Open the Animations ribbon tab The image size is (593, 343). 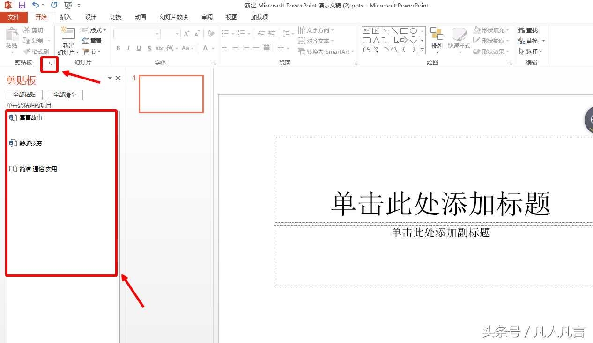[x=141, y=17]
